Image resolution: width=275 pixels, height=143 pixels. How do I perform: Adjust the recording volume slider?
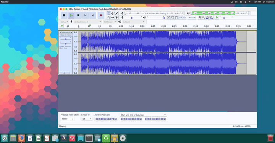(133, 18)
